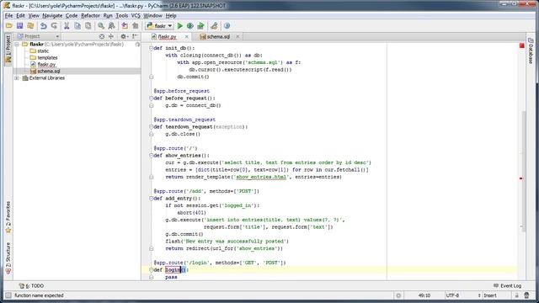539x303 pixels.
Task: Open the Event Log tool window
Action: click(x=507, y=286)
